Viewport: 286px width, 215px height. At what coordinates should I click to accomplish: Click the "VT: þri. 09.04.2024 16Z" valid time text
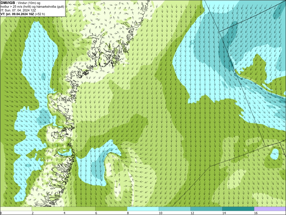[17, 14]
